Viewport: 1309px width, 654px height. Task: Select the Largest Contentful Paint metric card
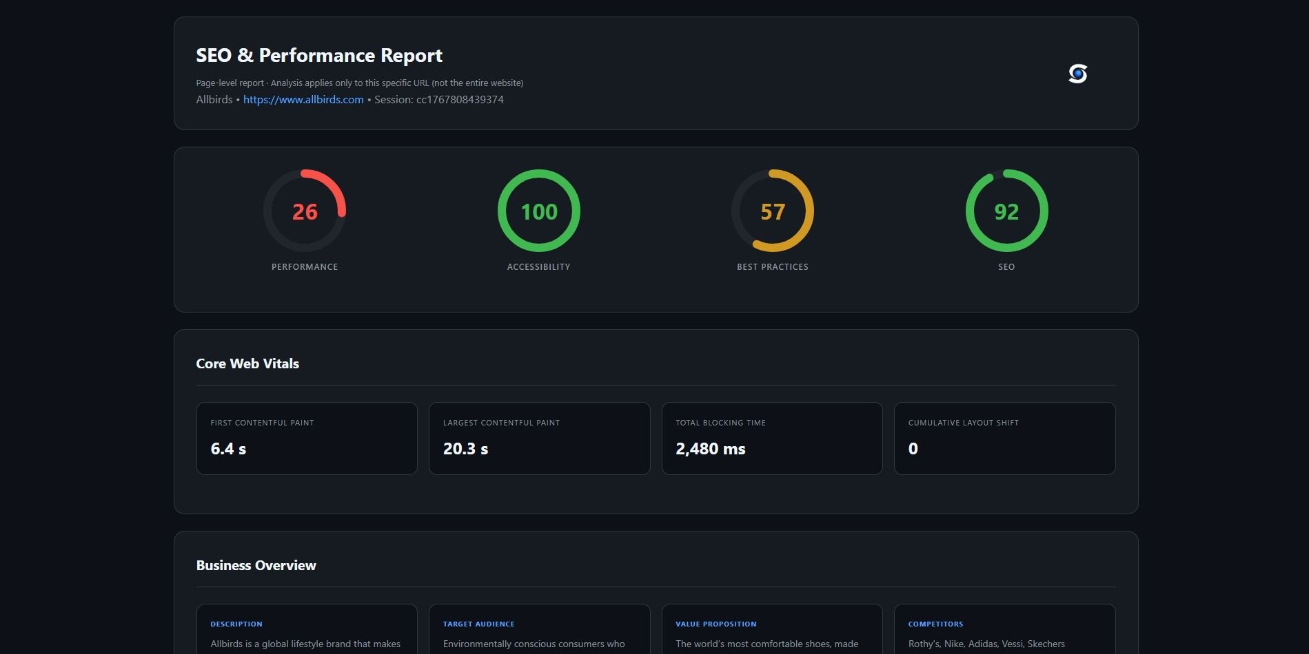[539, 438]
